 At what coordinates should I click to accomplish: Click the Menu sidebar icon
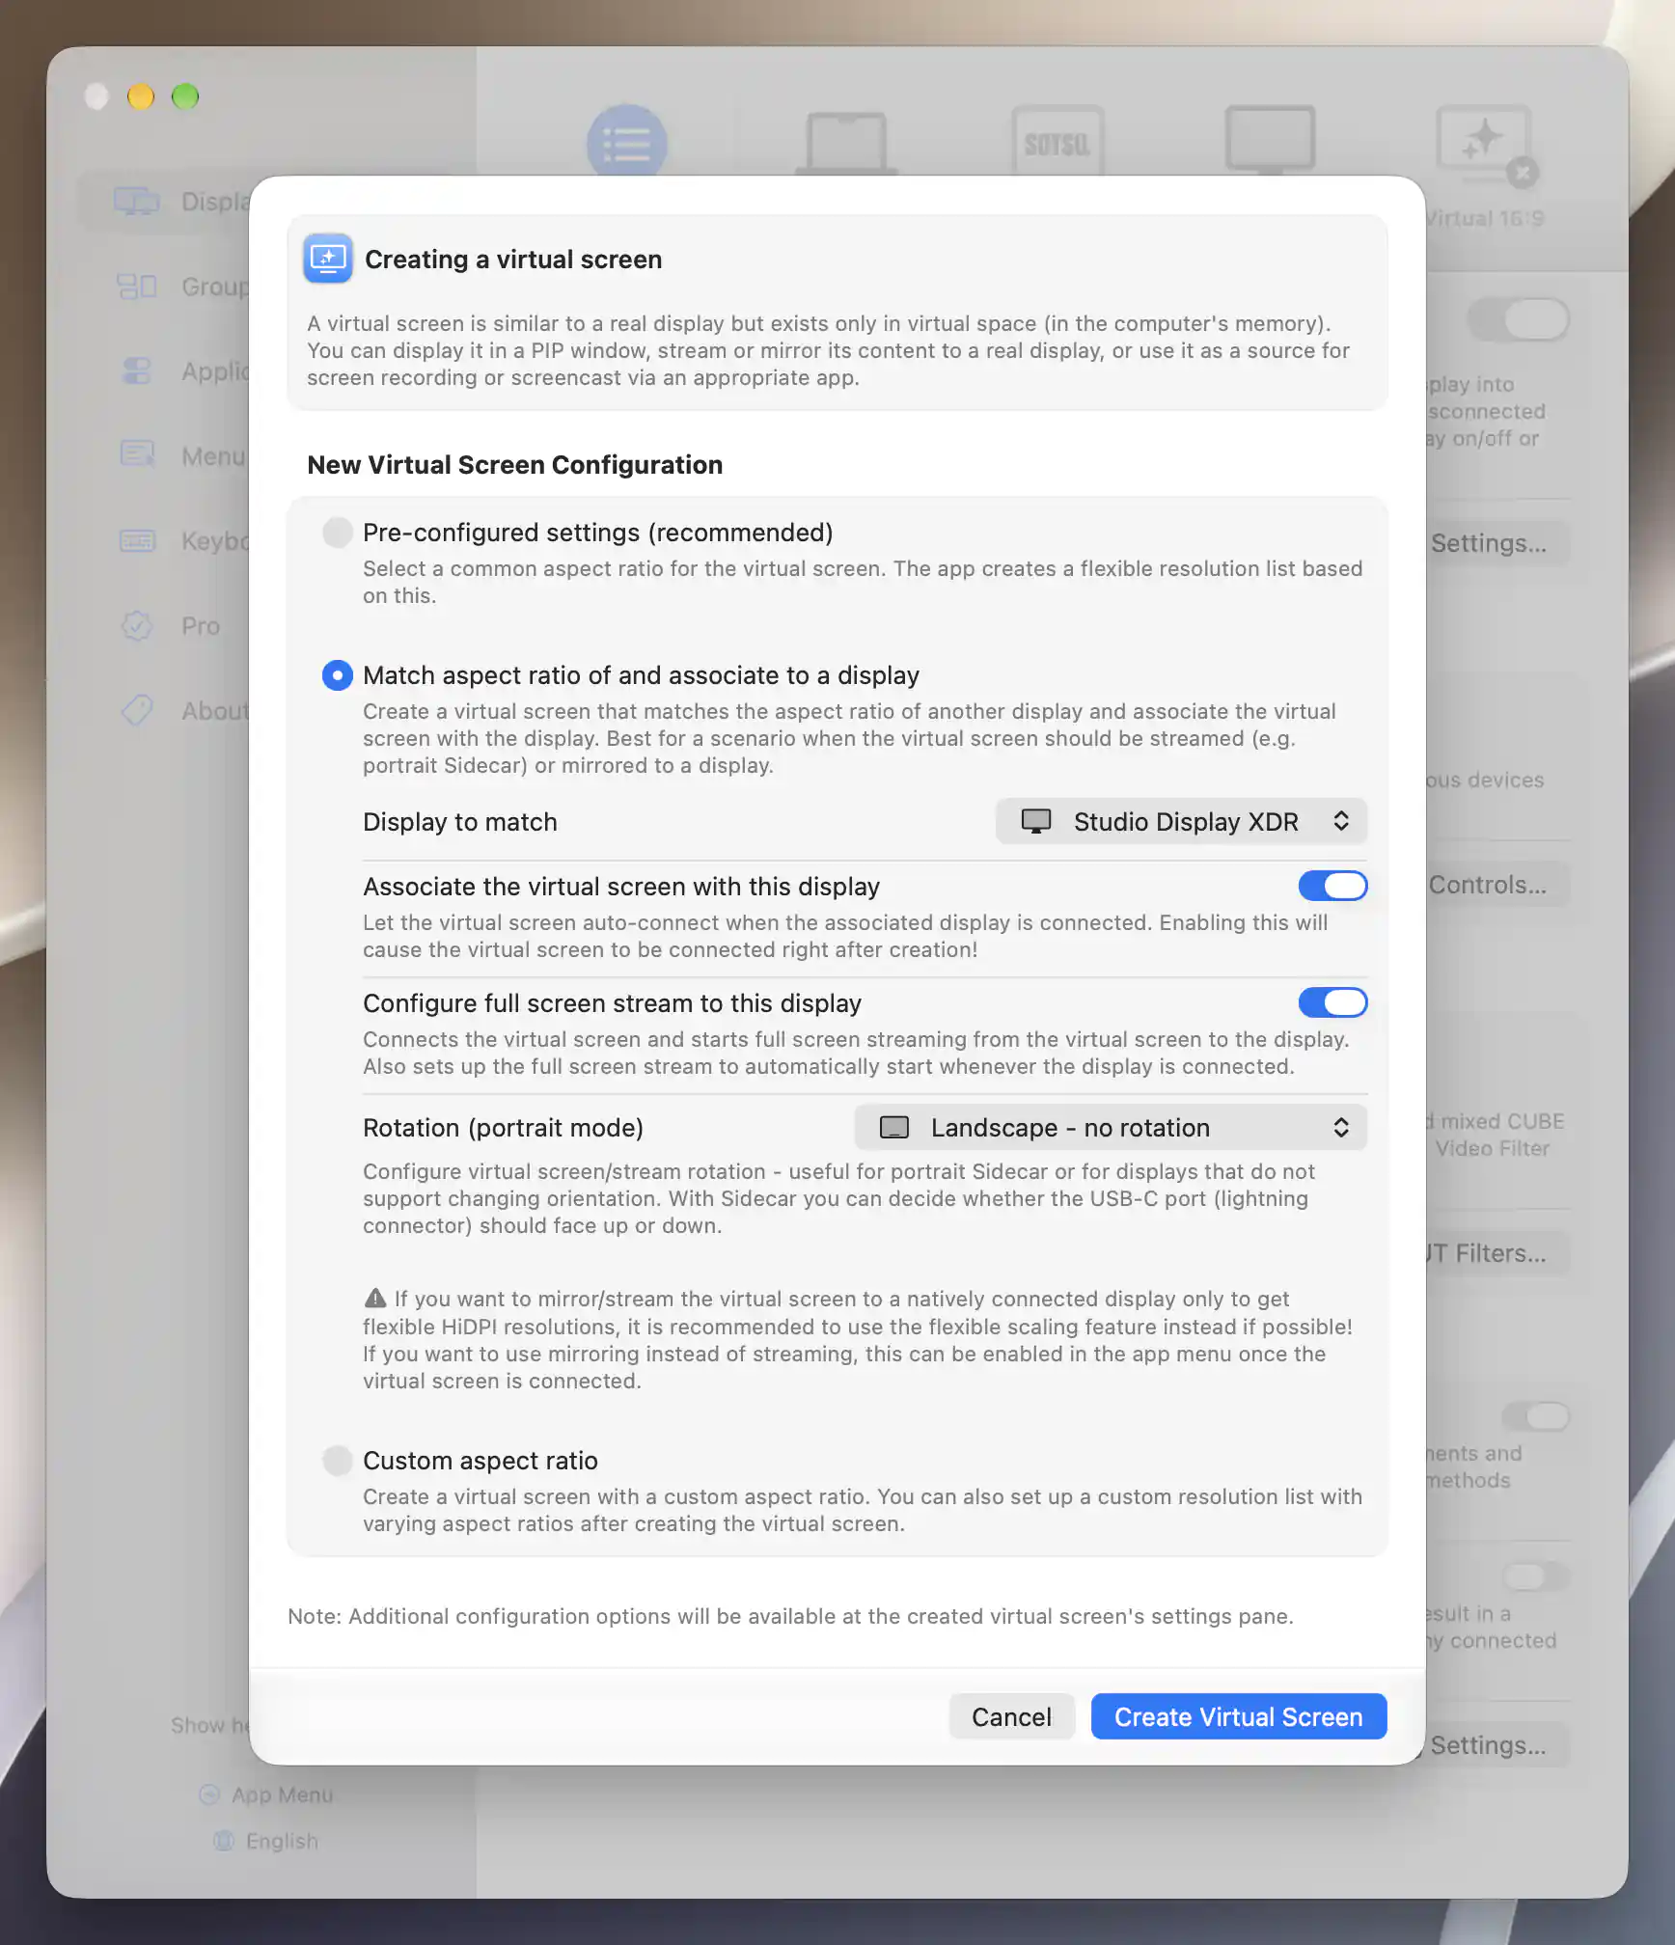(x=136, y=455)
